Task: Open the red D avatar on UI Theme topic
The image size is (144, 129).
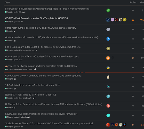Action: point(108,106)
